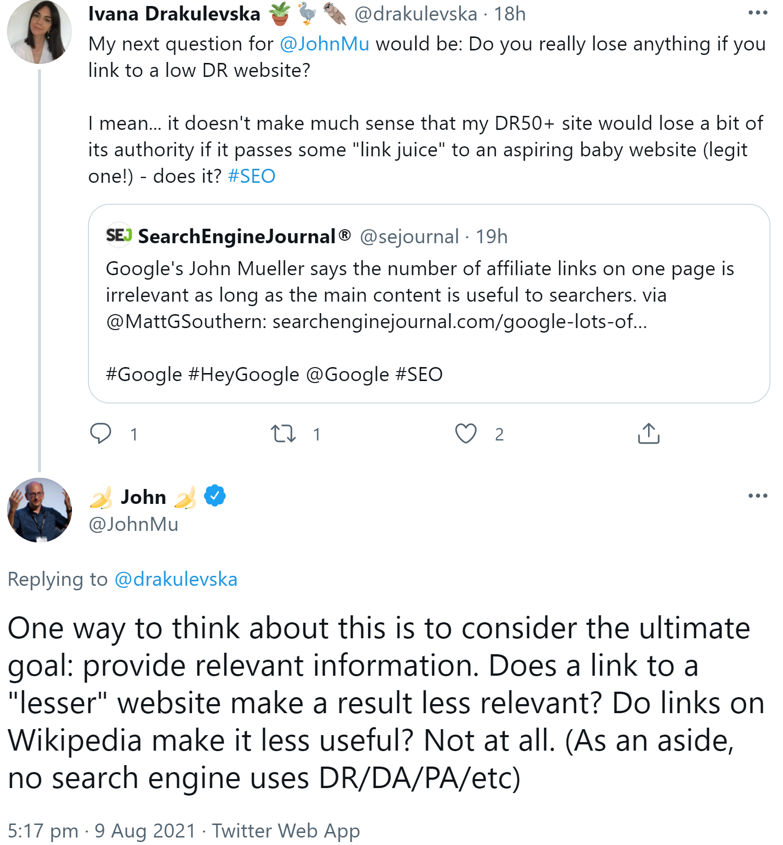Open John's profile picture

[x=39, y=510]
